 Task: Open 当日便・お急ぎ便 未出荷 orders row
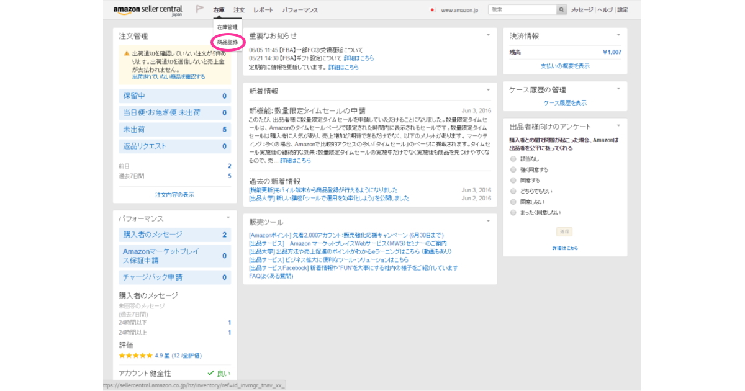pos(175,112)
